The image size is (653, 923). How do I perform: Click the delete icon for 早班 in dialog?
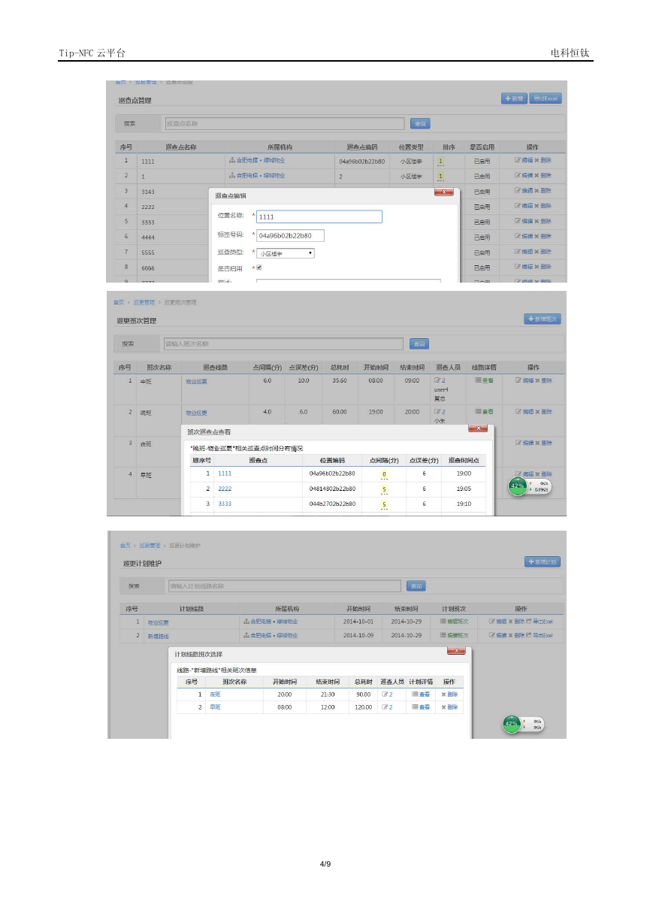[443, 707]
